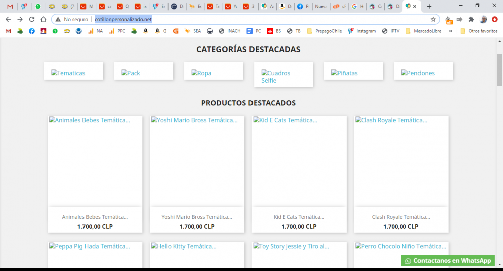Open the IPTV bookmark

(x=391, y=31)
